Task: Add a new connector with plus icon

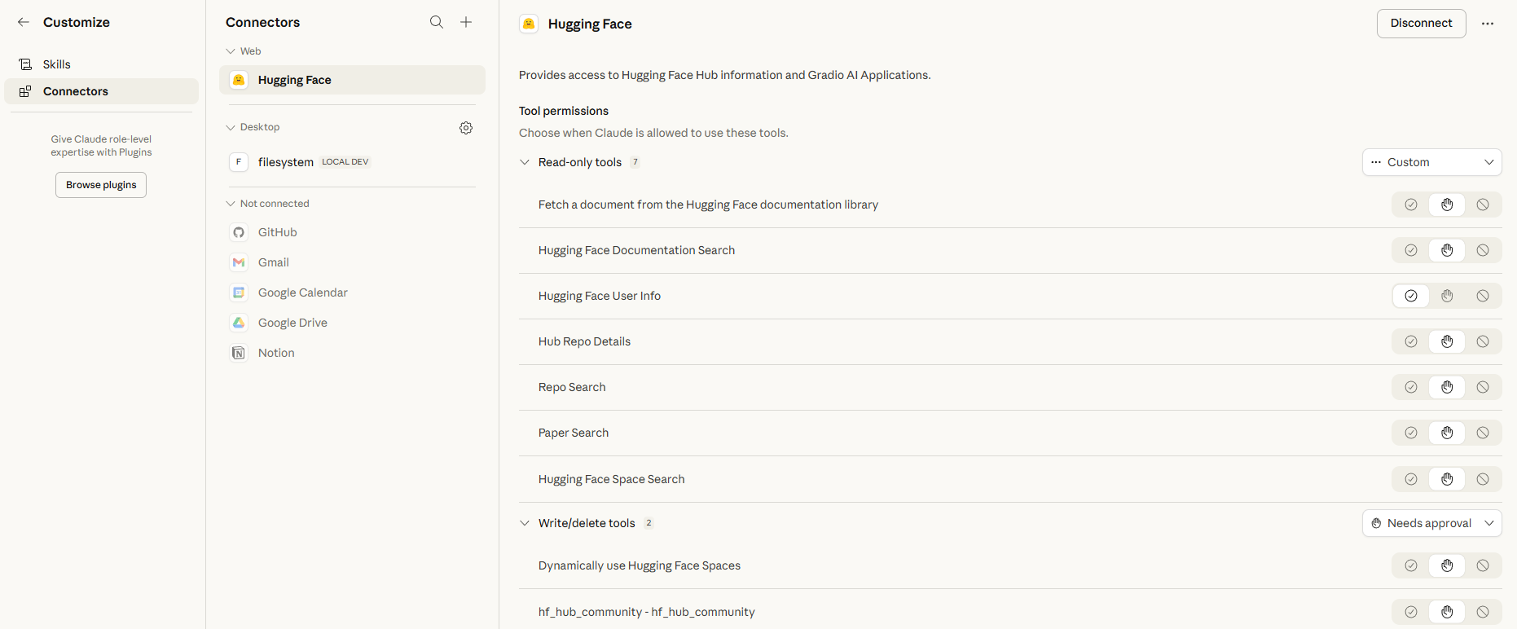Action: pyautogui.click(x=466, y=22)
